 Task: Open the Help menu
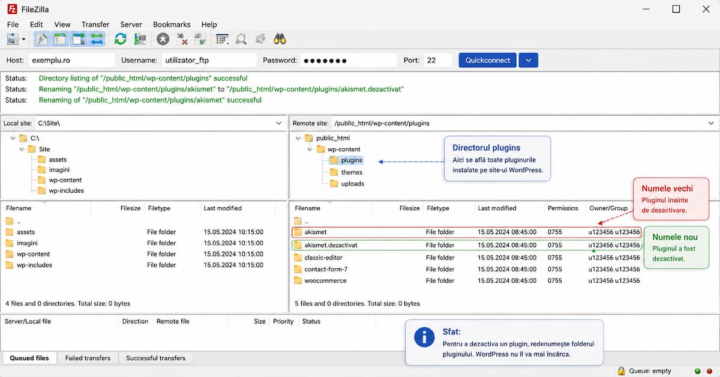tap(209, 25)
